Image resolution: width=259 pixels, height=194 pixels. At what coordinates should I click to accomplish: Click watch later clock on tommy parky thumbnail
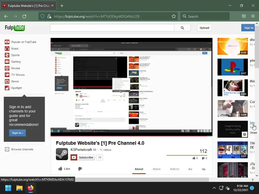pos(245,134)
